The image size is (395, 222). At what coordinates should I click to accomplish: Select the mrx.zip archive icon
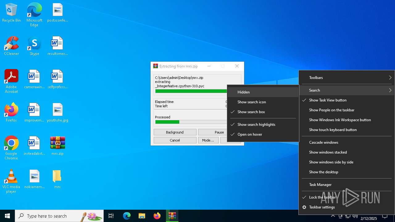tap(57, 146)
